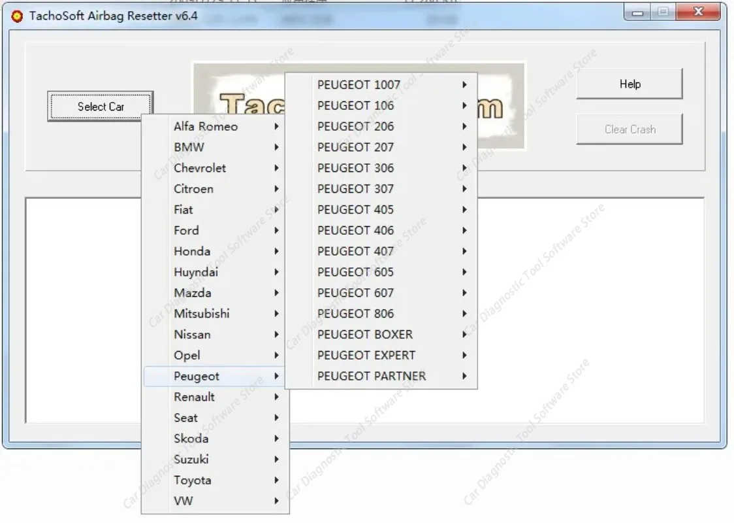Viewport: 734px width, 523px height.
Task: Expand arrow beside PEUGEOT 1007
Action: [464, 85]
